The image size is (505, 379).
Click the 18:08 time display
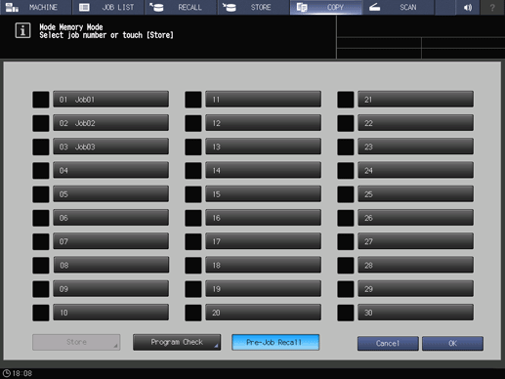click(x=22, y=373)
